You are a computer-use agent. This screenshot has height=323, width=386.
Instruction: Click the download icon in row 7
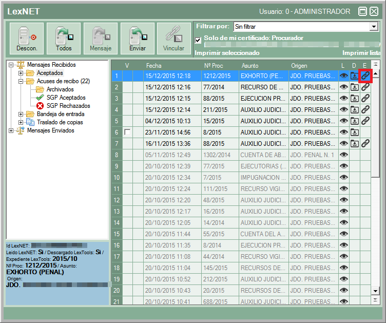coord(354,143)
